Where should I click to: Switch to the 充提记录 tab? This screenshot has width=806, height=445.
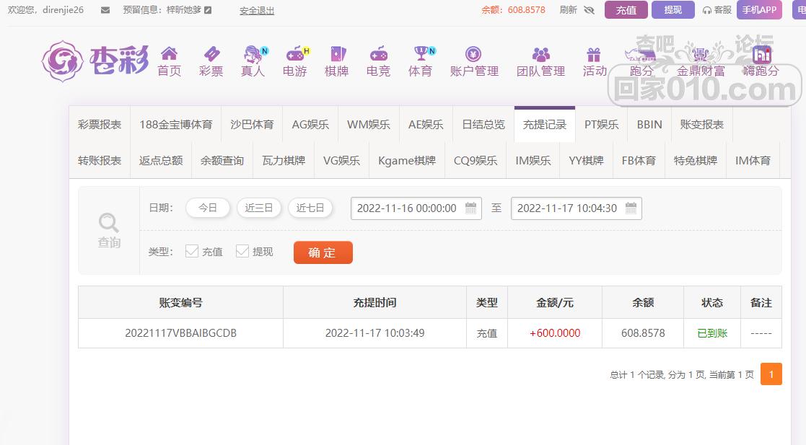point(545,123)
